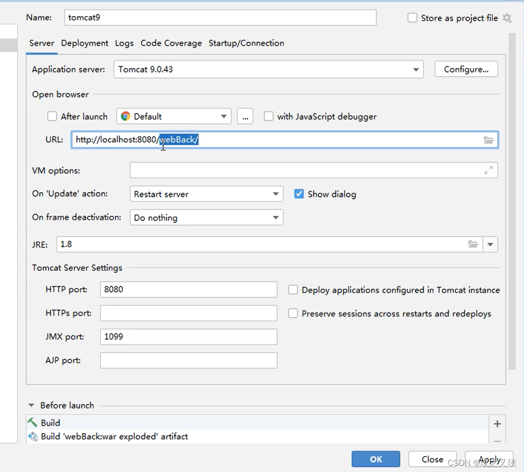
Task: Click the plus icon to add before-launch task
Action: point(497,424)
